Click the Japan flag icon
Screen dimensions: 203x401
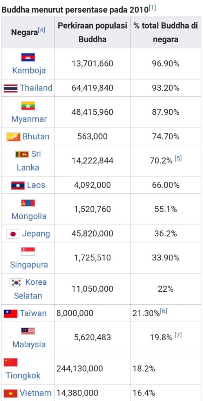[x=13, y=234]
